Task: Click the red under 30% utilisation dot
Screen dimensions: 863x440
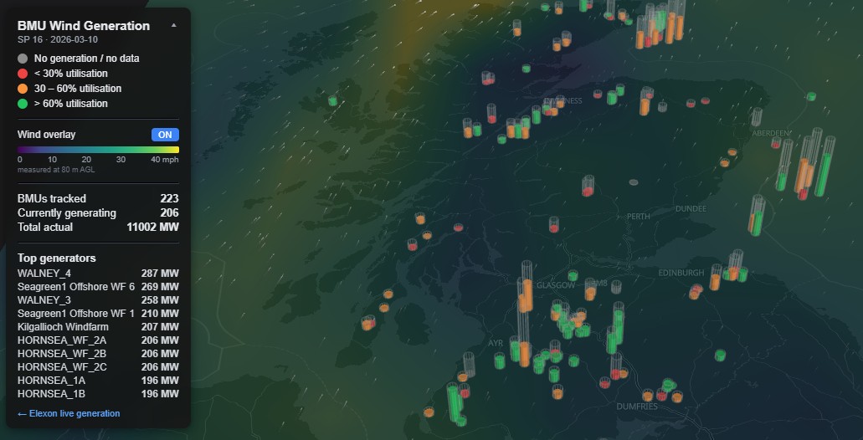Action: [23, 74]
